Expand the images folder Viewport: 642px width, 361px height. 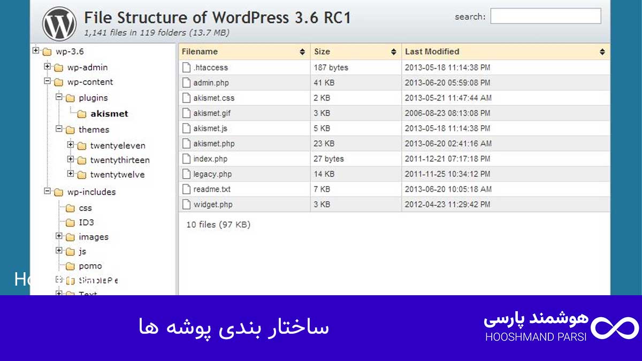click(x=59, y=236)
